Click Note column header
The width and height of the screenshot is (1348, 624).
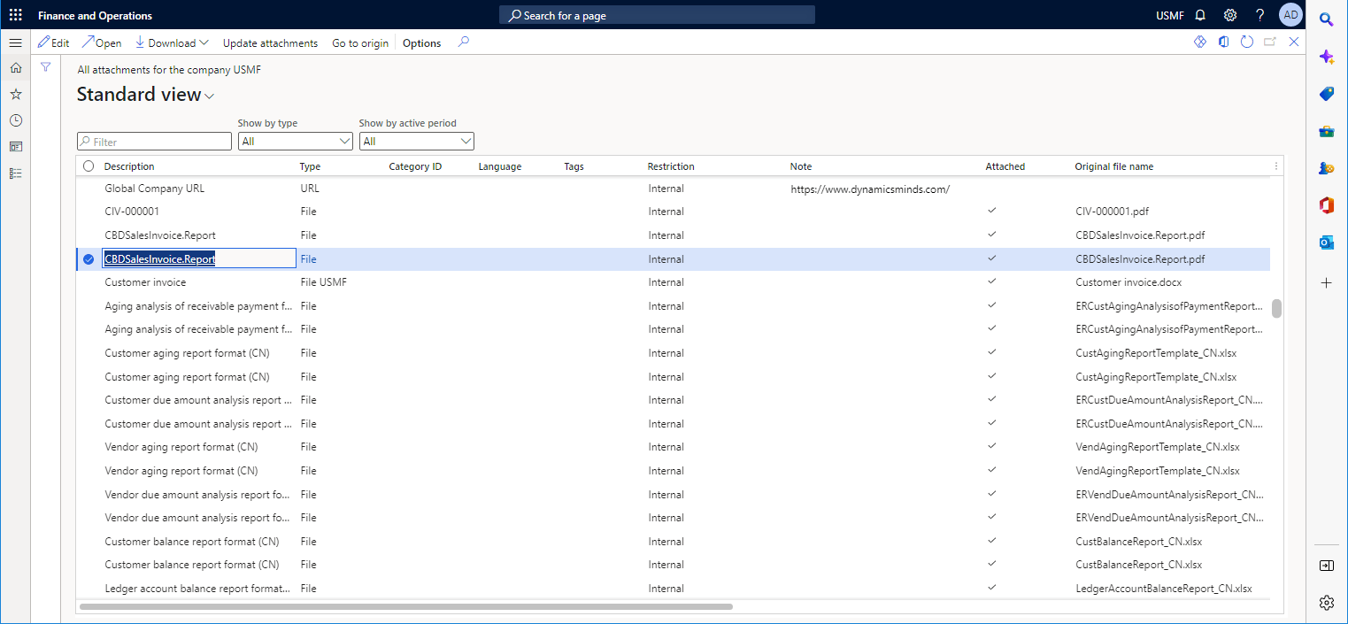(x=801, y=166)
